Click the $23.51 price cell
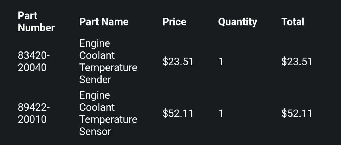 point(178,62)
